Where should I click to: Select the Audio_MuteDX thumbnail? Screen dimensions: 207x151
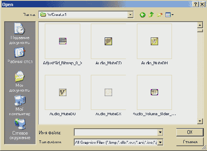point(108,92)
